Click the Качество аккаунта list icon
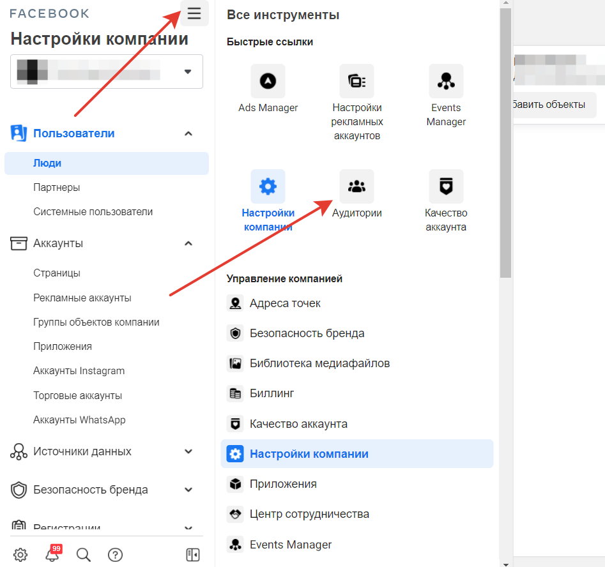 click(235, 424)
